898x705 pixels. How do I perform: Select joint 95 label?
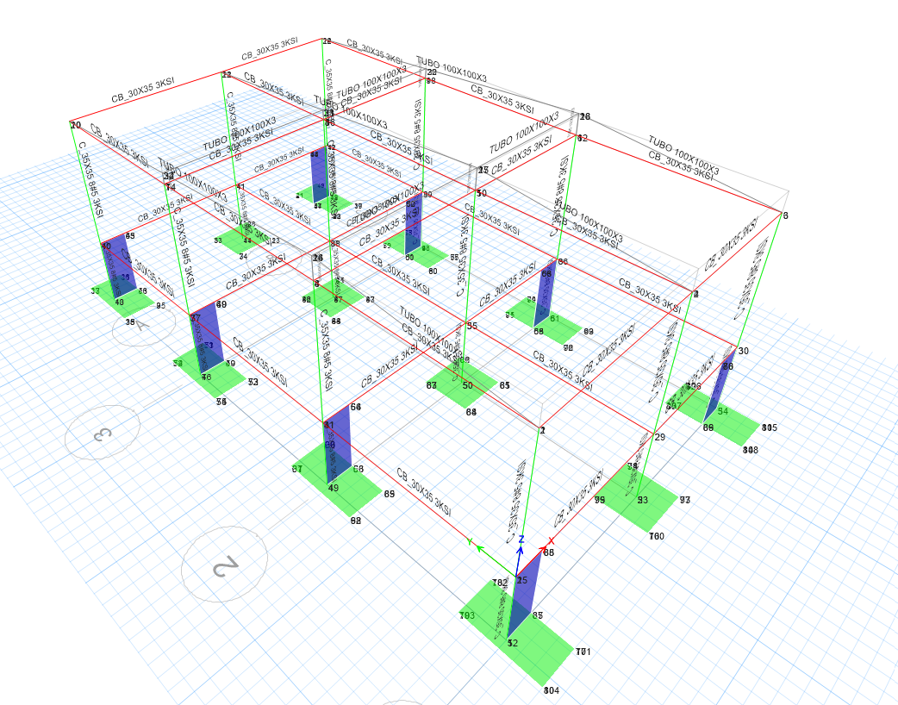coord(161,305)
